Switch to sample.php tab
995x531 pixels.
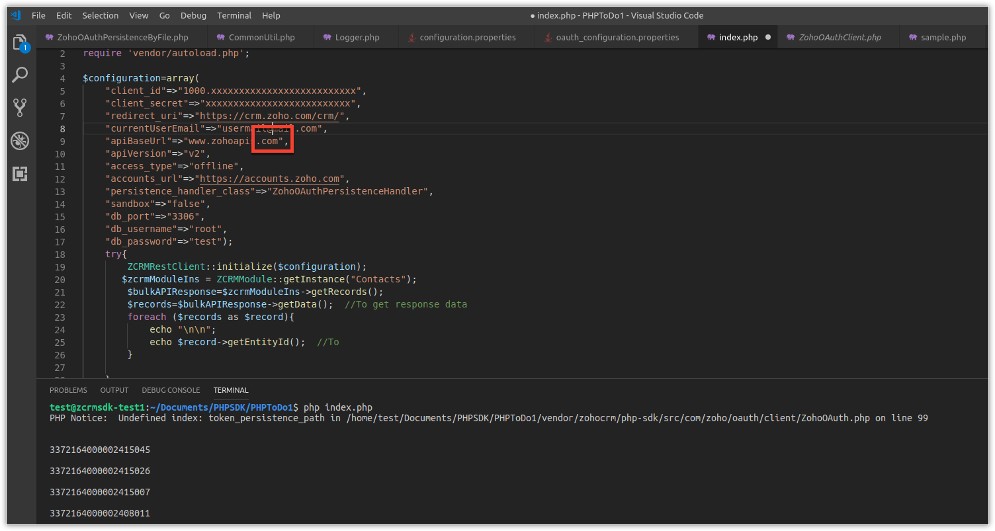tap(943, 38)
